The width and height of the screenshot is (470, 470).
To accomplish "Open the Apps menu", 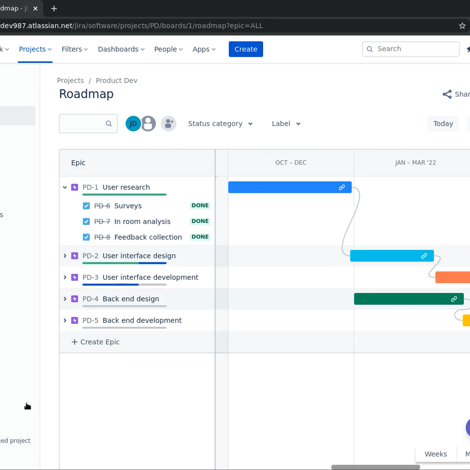I will (204, 49).
